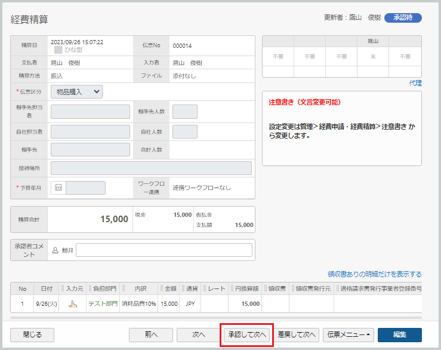This screenshot has height=350, width=441.
Task: Expand the 伝票メニュー menu button
Action: (x=348, y=335)
